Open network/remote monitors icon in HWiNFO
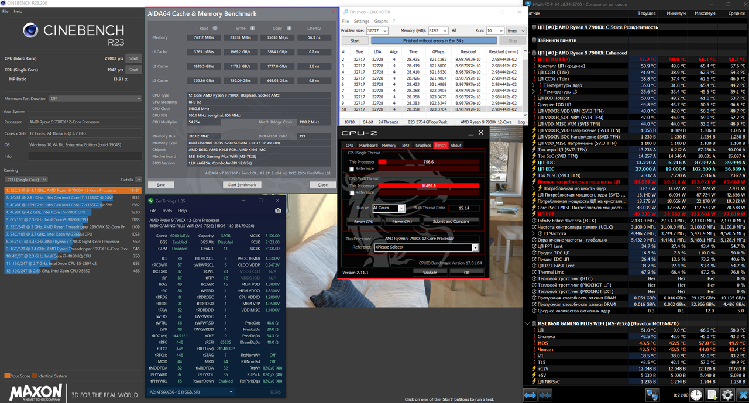 pyautogui.click(x=652, y=395)
